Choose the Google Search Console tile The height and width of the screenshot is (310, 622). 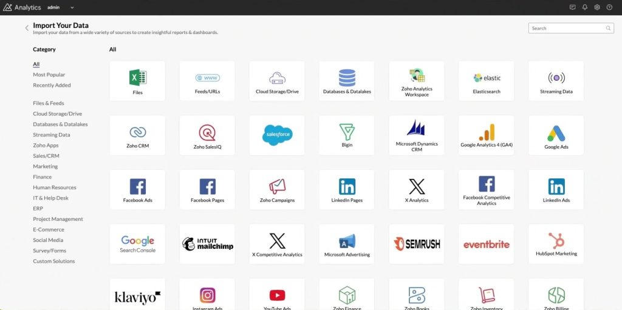(x=137, y=244)
